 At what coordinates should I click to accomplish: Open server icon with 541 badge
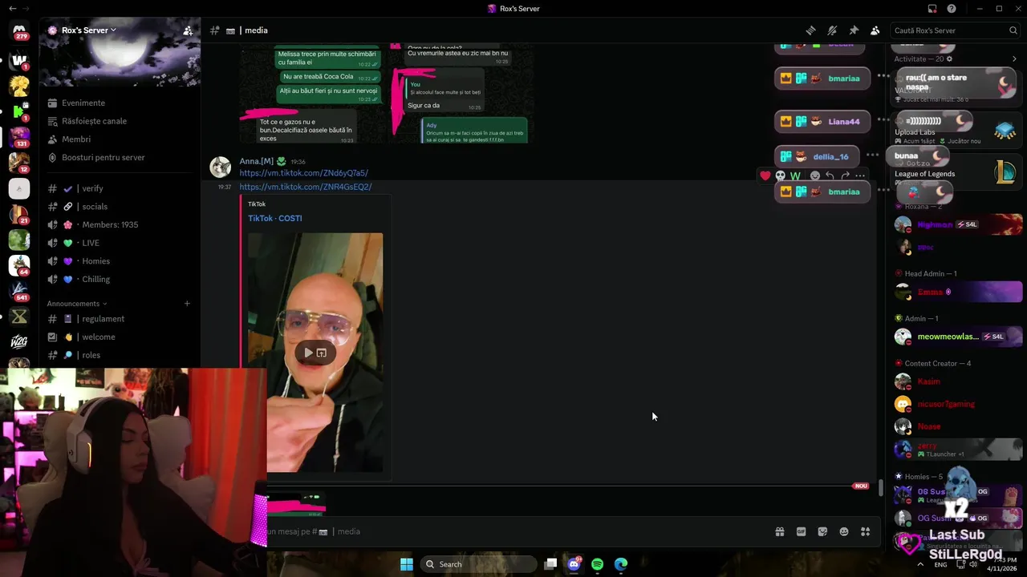tap(19, 290)
